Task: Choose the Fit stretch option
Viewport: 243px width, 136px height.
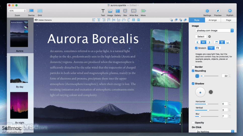Action: pos(218,48)
